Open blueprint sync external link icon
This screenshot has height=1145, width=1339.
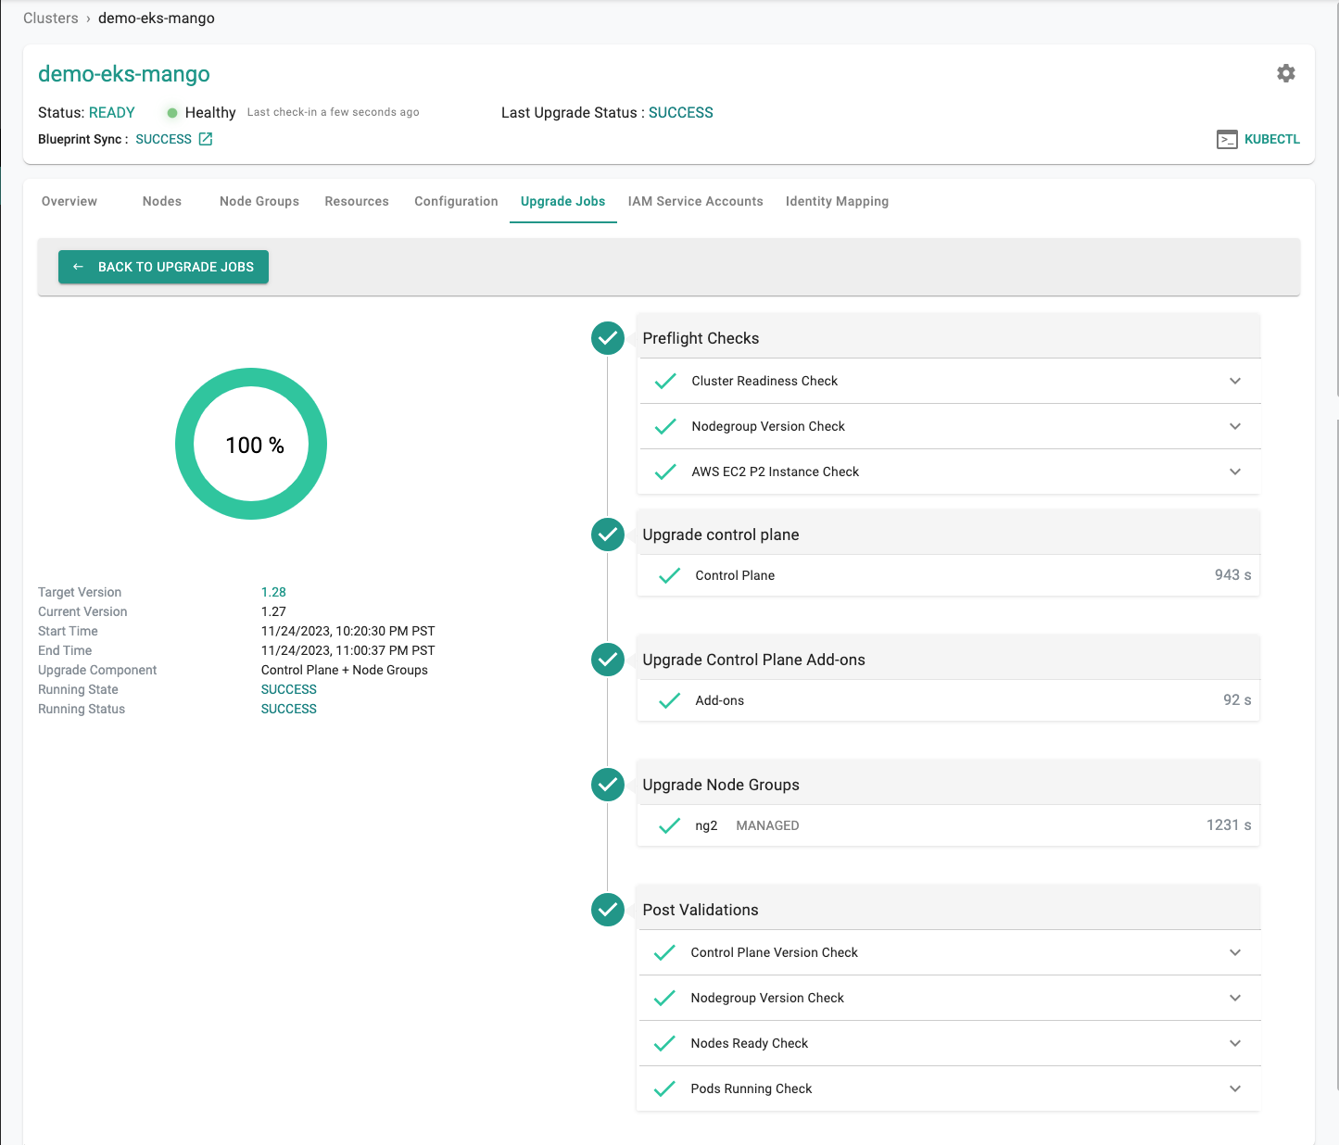click(206, 139)
